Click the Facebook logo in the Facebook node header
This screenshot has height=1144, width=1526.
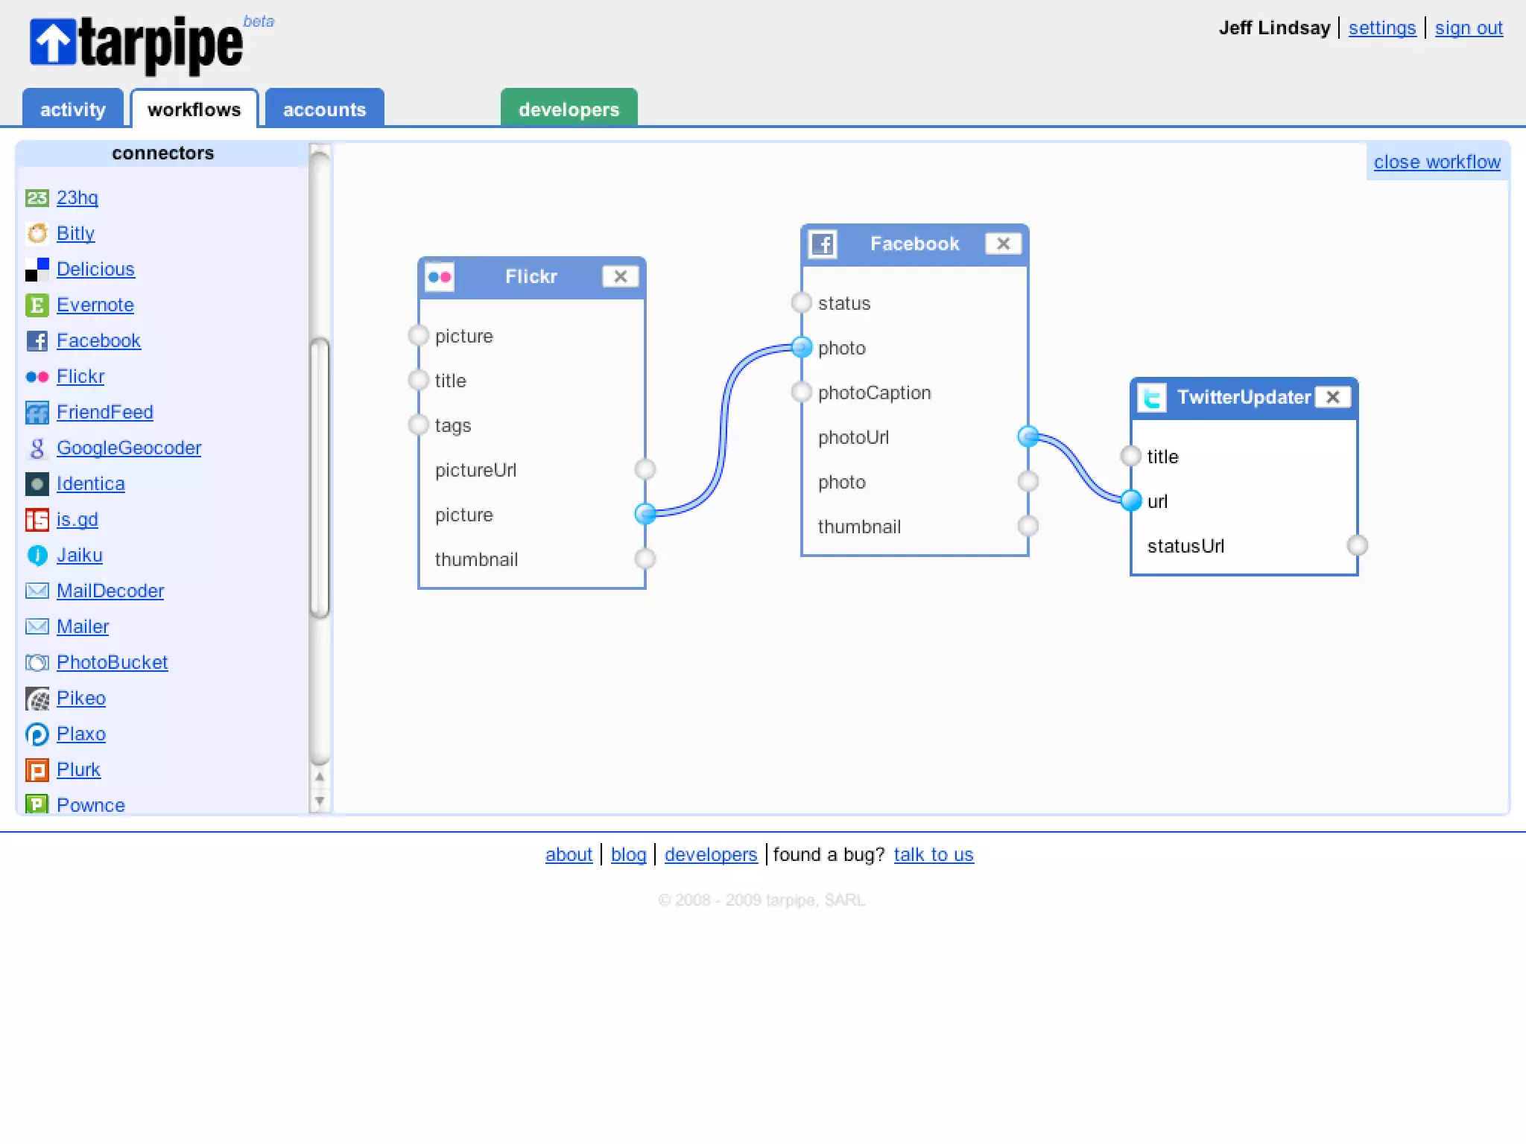pos(823,244)
